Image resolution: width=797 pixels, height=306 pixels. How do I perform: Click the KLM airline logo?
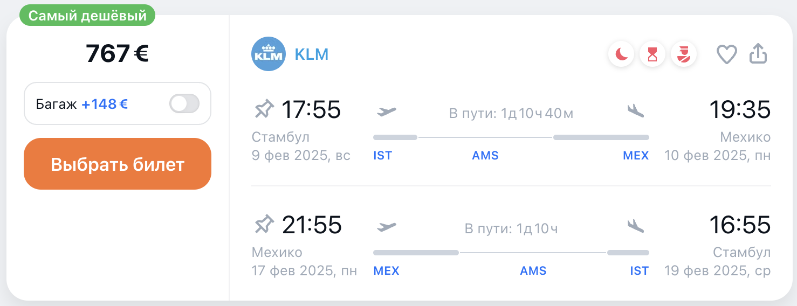pyautogui.click(x=269, y=54)
